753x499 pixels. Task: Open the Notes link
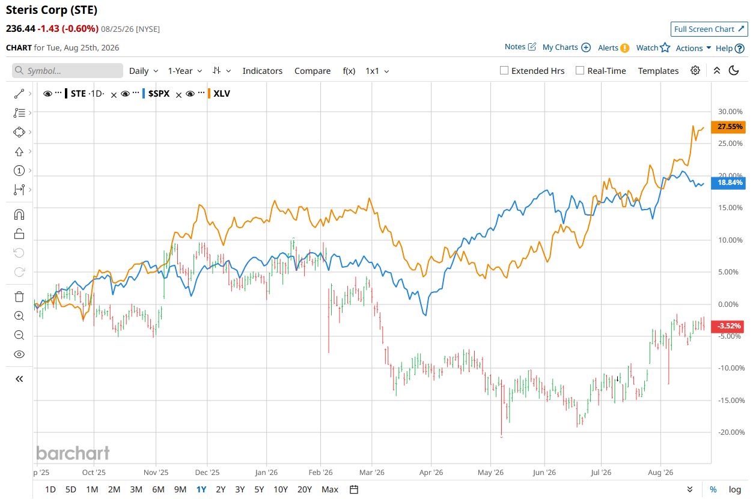pos(515,47)
